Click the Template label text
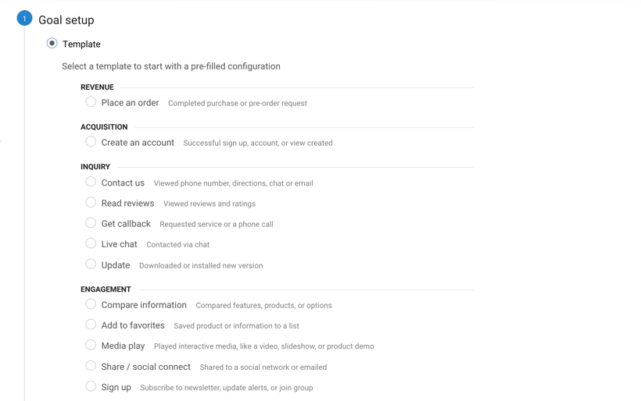This screenshot has height=401, width=641. (81, 44)
